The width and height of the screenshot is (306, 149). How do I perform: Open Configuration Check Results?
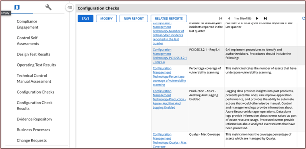click(35, 105)
